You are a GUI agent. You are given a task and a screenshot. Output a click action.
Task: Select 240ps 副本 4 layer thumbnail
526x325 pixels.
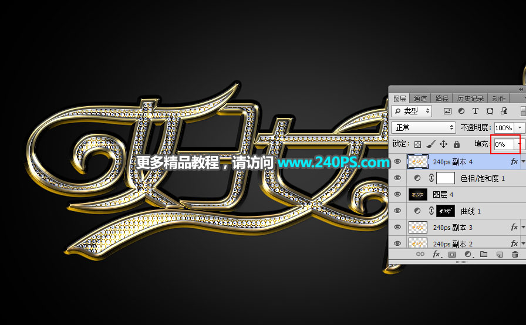click(417, 161)
